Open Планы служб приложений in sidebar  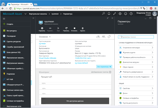pyautogui.click(x=15, y=95)
